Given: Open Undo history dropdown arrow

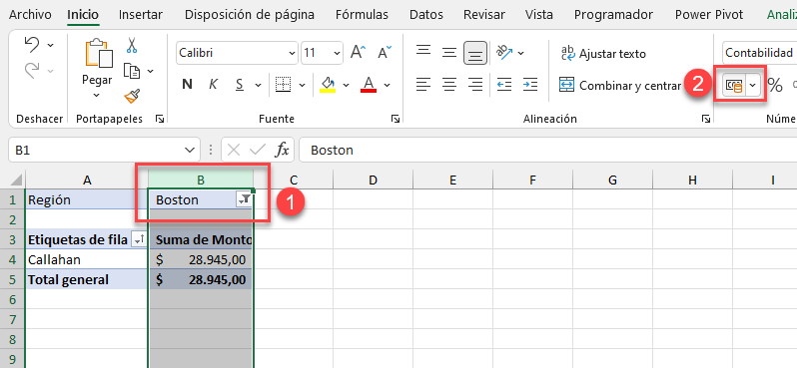Looking at the screenshot, I should click(50, 45).
